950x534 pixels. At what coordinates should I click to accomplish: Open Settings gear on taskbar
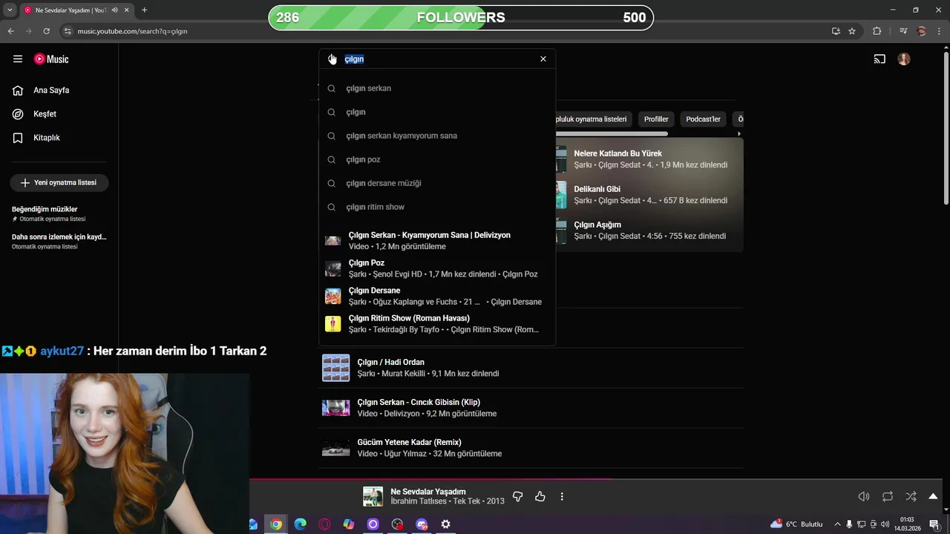(x=445, y=524)
